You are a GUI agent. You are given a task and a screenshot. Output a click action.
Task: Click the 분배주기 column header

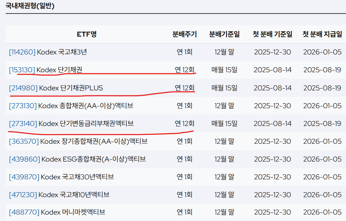(x=184, y=34)
